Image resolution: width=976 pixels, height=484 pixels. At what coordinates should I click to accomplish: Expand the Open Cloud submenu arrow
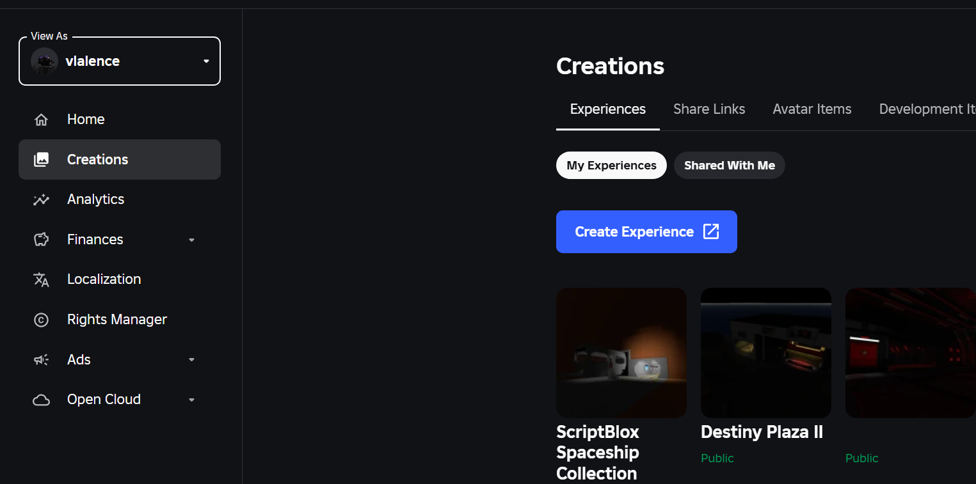(191, 400)
